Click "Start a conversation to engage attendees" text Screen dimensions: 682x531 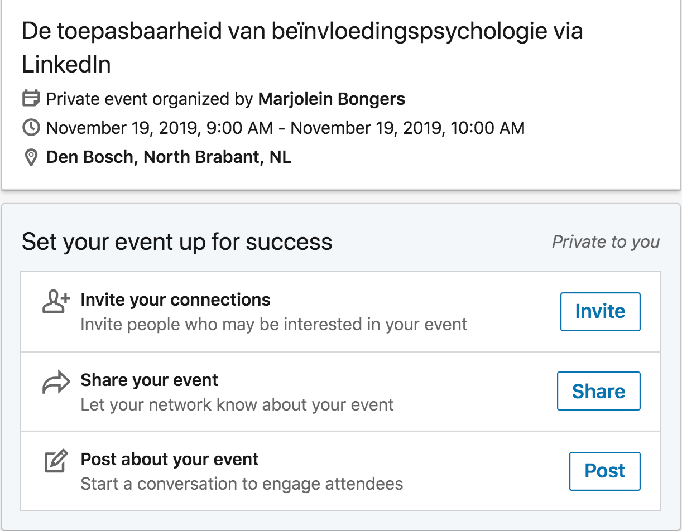tap(242, 484)
